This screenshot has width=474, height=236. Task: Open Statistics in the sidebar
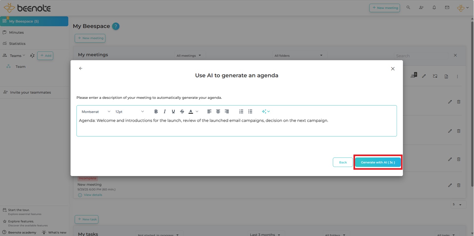17,44
